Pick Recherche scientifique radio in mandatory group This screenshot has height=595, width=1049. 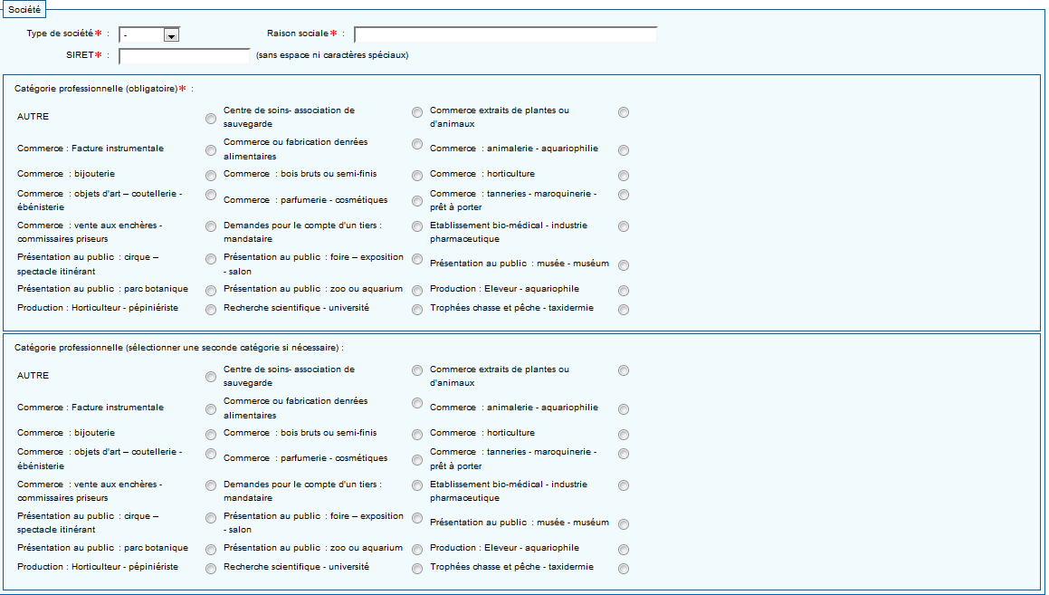[416, 310]
